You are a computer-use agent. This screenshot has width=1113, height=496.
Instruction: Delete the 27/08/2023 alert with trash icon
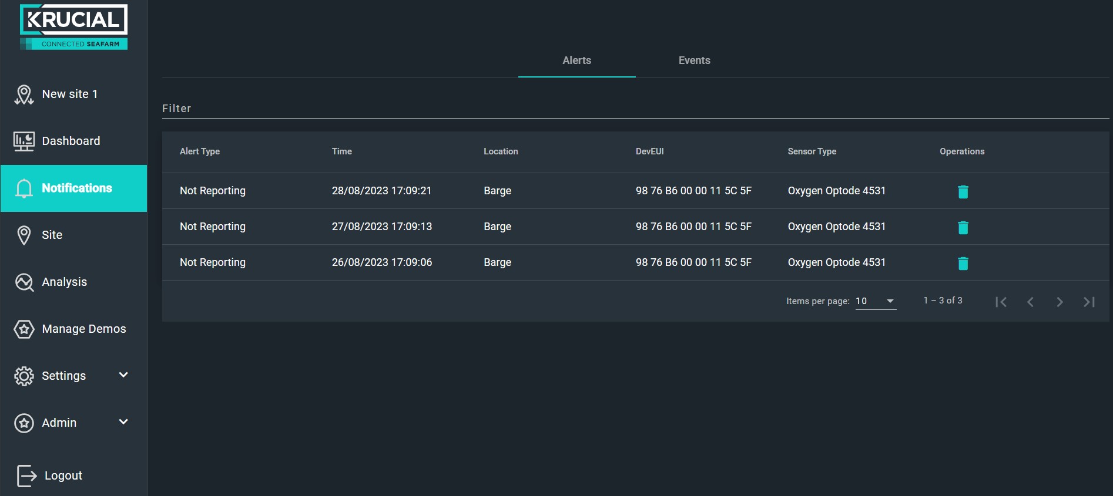[x=963, y=227]
